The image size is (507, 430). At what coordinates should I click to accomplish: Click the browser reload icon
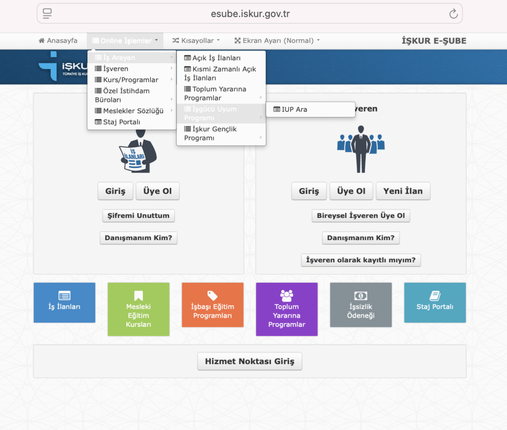(x=454, y=13)
